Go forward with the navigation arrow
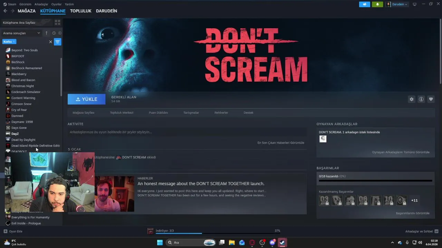The image size is (442, 248). 12,11
